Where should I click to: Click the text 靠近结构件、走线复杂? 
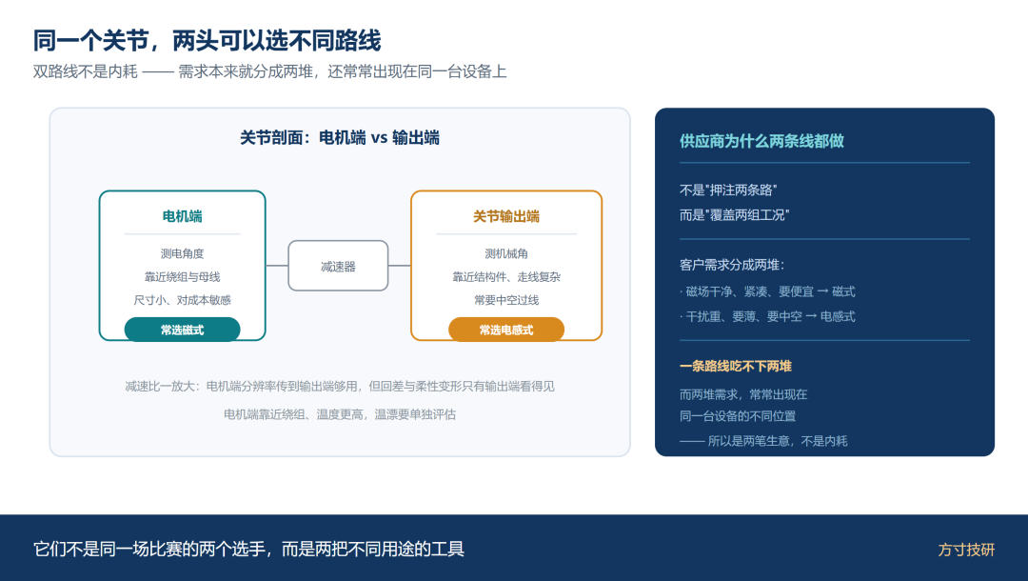[x=506, y=277]
